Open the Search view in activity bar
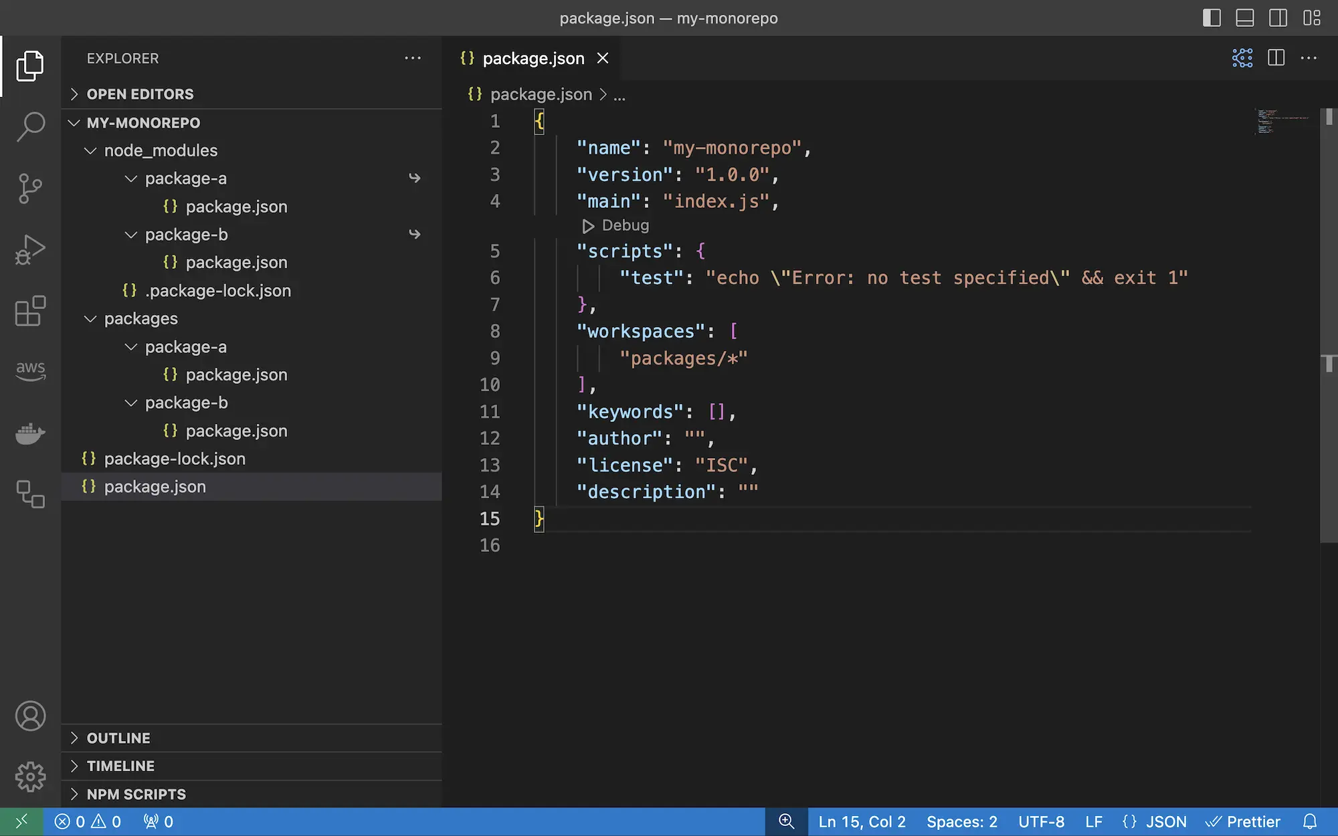This screenshot has width=1338, height=836. (30, 126)
